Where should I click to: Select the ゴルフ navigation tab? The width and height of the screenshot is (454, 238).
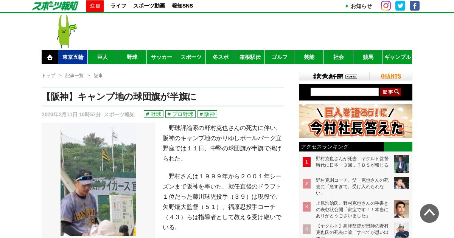(x=280, y=57)
